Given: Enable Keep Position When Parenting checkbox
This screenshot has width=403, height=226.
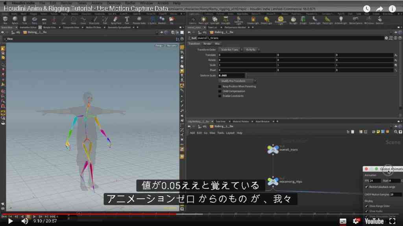Looking at the screenshot, I should click(220, 86).
